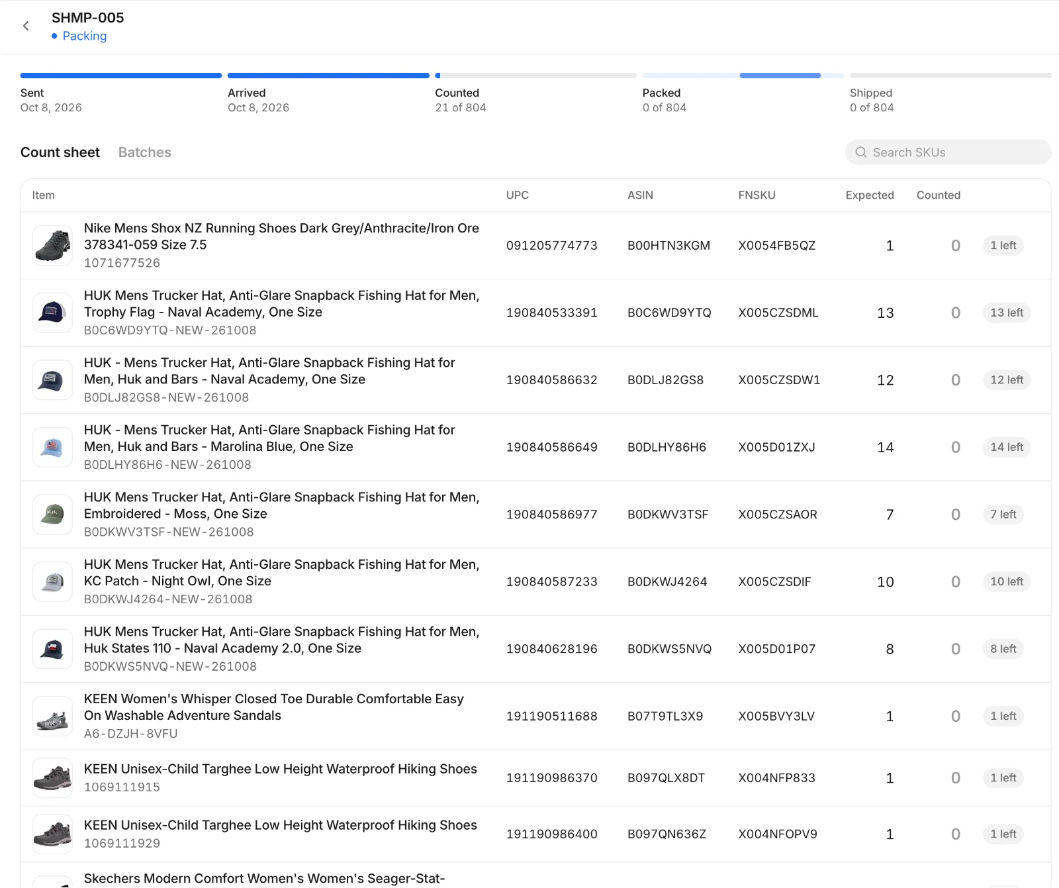The image size is (1059, 888).
Task: Click the Arrived progress bar
Action: click(328, 75)
